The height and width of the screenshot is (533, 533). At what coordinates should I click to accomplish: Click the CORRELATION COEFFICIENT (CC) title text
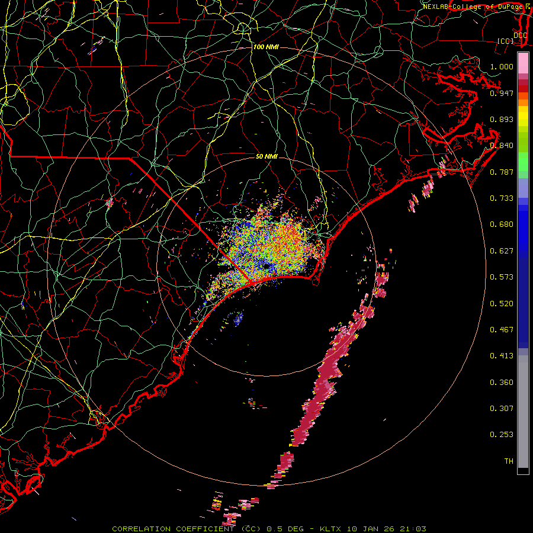(x=187, y=529)
